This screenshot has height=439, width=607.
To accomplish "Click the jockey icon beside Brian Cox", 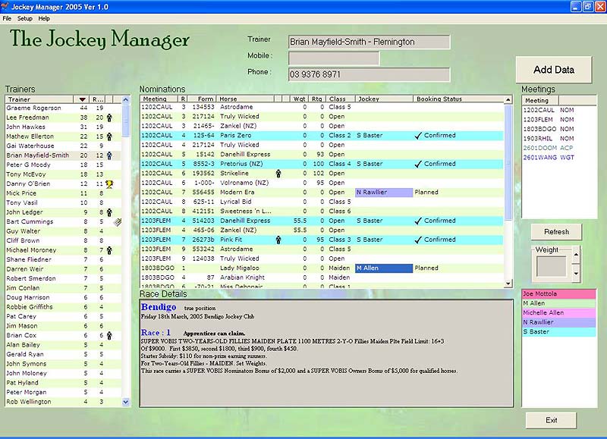I will click(x=109, y=335).
